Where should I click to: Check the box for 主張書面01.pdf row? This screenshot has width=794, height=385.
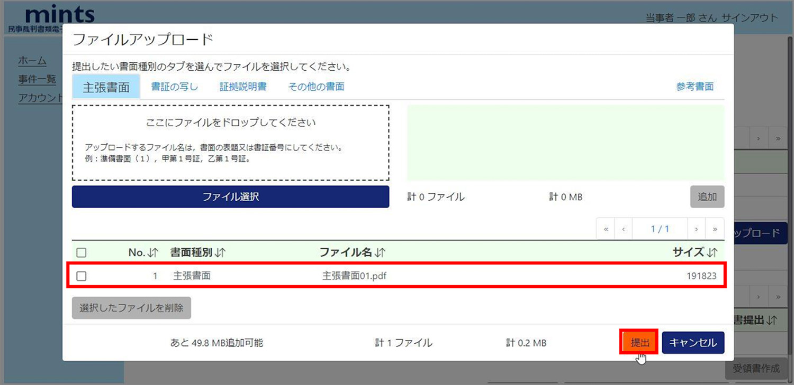coord(82,276)
